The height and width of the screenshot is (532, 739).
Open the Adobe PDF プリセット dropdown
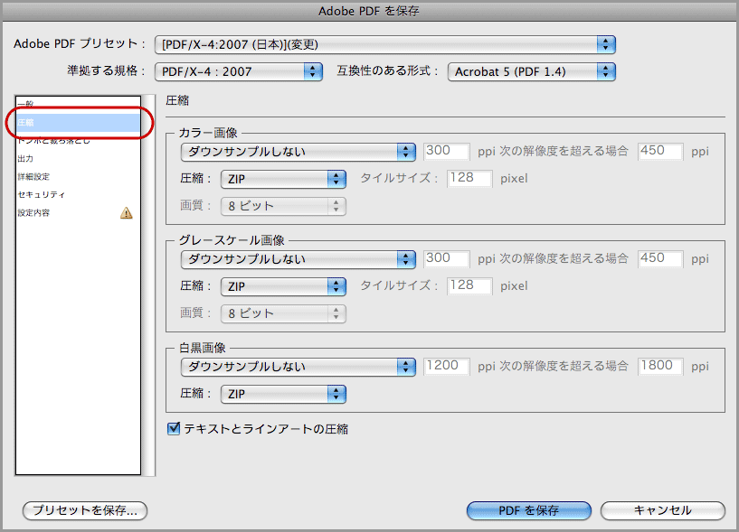pos(385,45)
